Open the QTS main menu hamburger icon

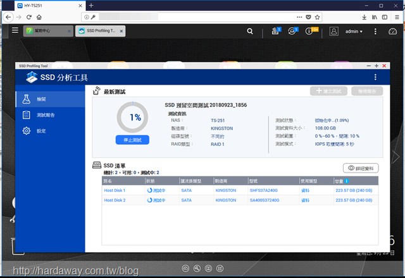15,30
